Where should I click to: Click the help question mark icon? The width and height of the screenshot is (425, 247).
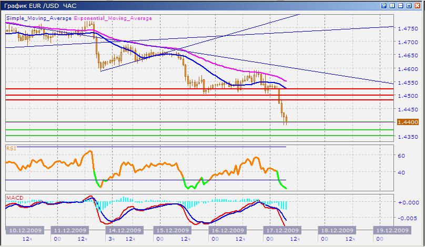(383, 5)
